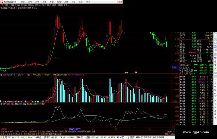
Task: Select the MACD indicator tab
Action: (12, 132)
